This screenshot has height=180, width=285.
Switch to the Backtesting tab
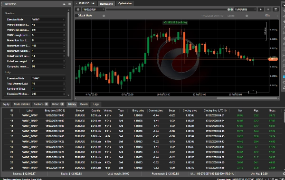pos(106,4)
